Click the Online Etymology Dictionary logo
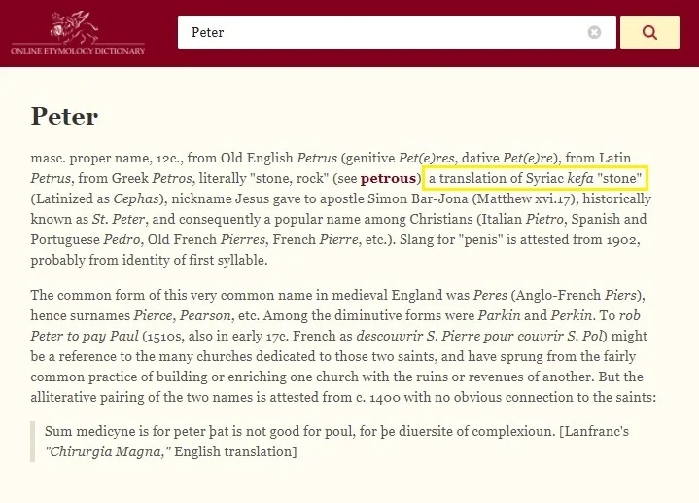The height and width of the screenshot is (503, 699). coord(78,32)
